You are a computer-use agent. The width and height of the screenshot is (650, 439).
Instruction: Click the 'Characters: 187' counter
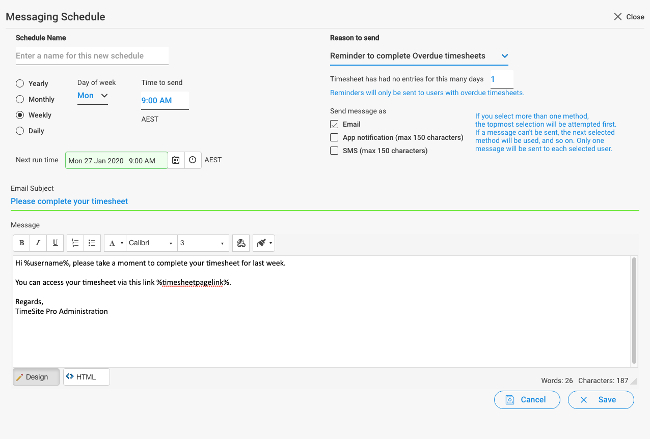[x=603, y=381]
